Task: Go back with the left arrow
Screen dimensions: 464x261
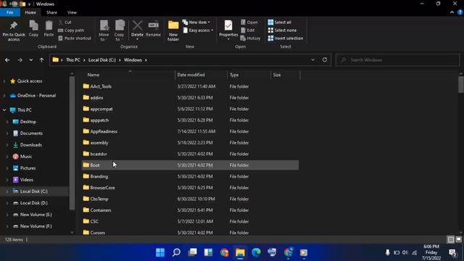Action: [x=7, y=60]
